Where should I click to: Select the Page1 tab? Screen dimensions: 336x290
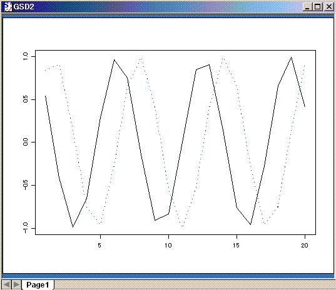(x=38, y=284)
